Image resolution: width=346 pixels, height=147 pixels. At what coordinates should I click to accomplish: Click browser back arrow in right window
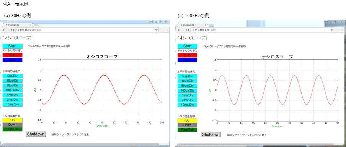pos(179,30)
